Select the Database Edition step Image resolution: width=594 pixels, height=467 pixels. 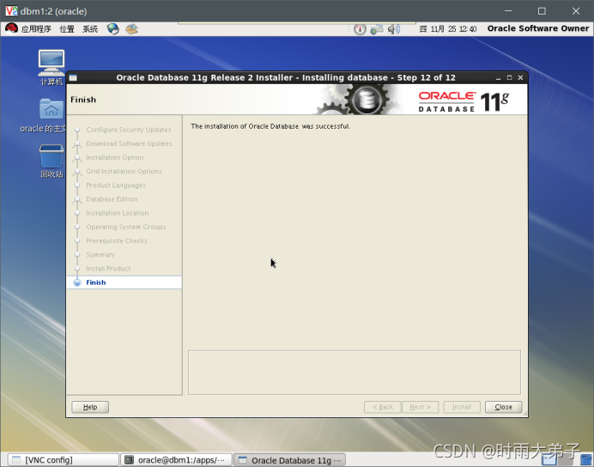(112, 199)
